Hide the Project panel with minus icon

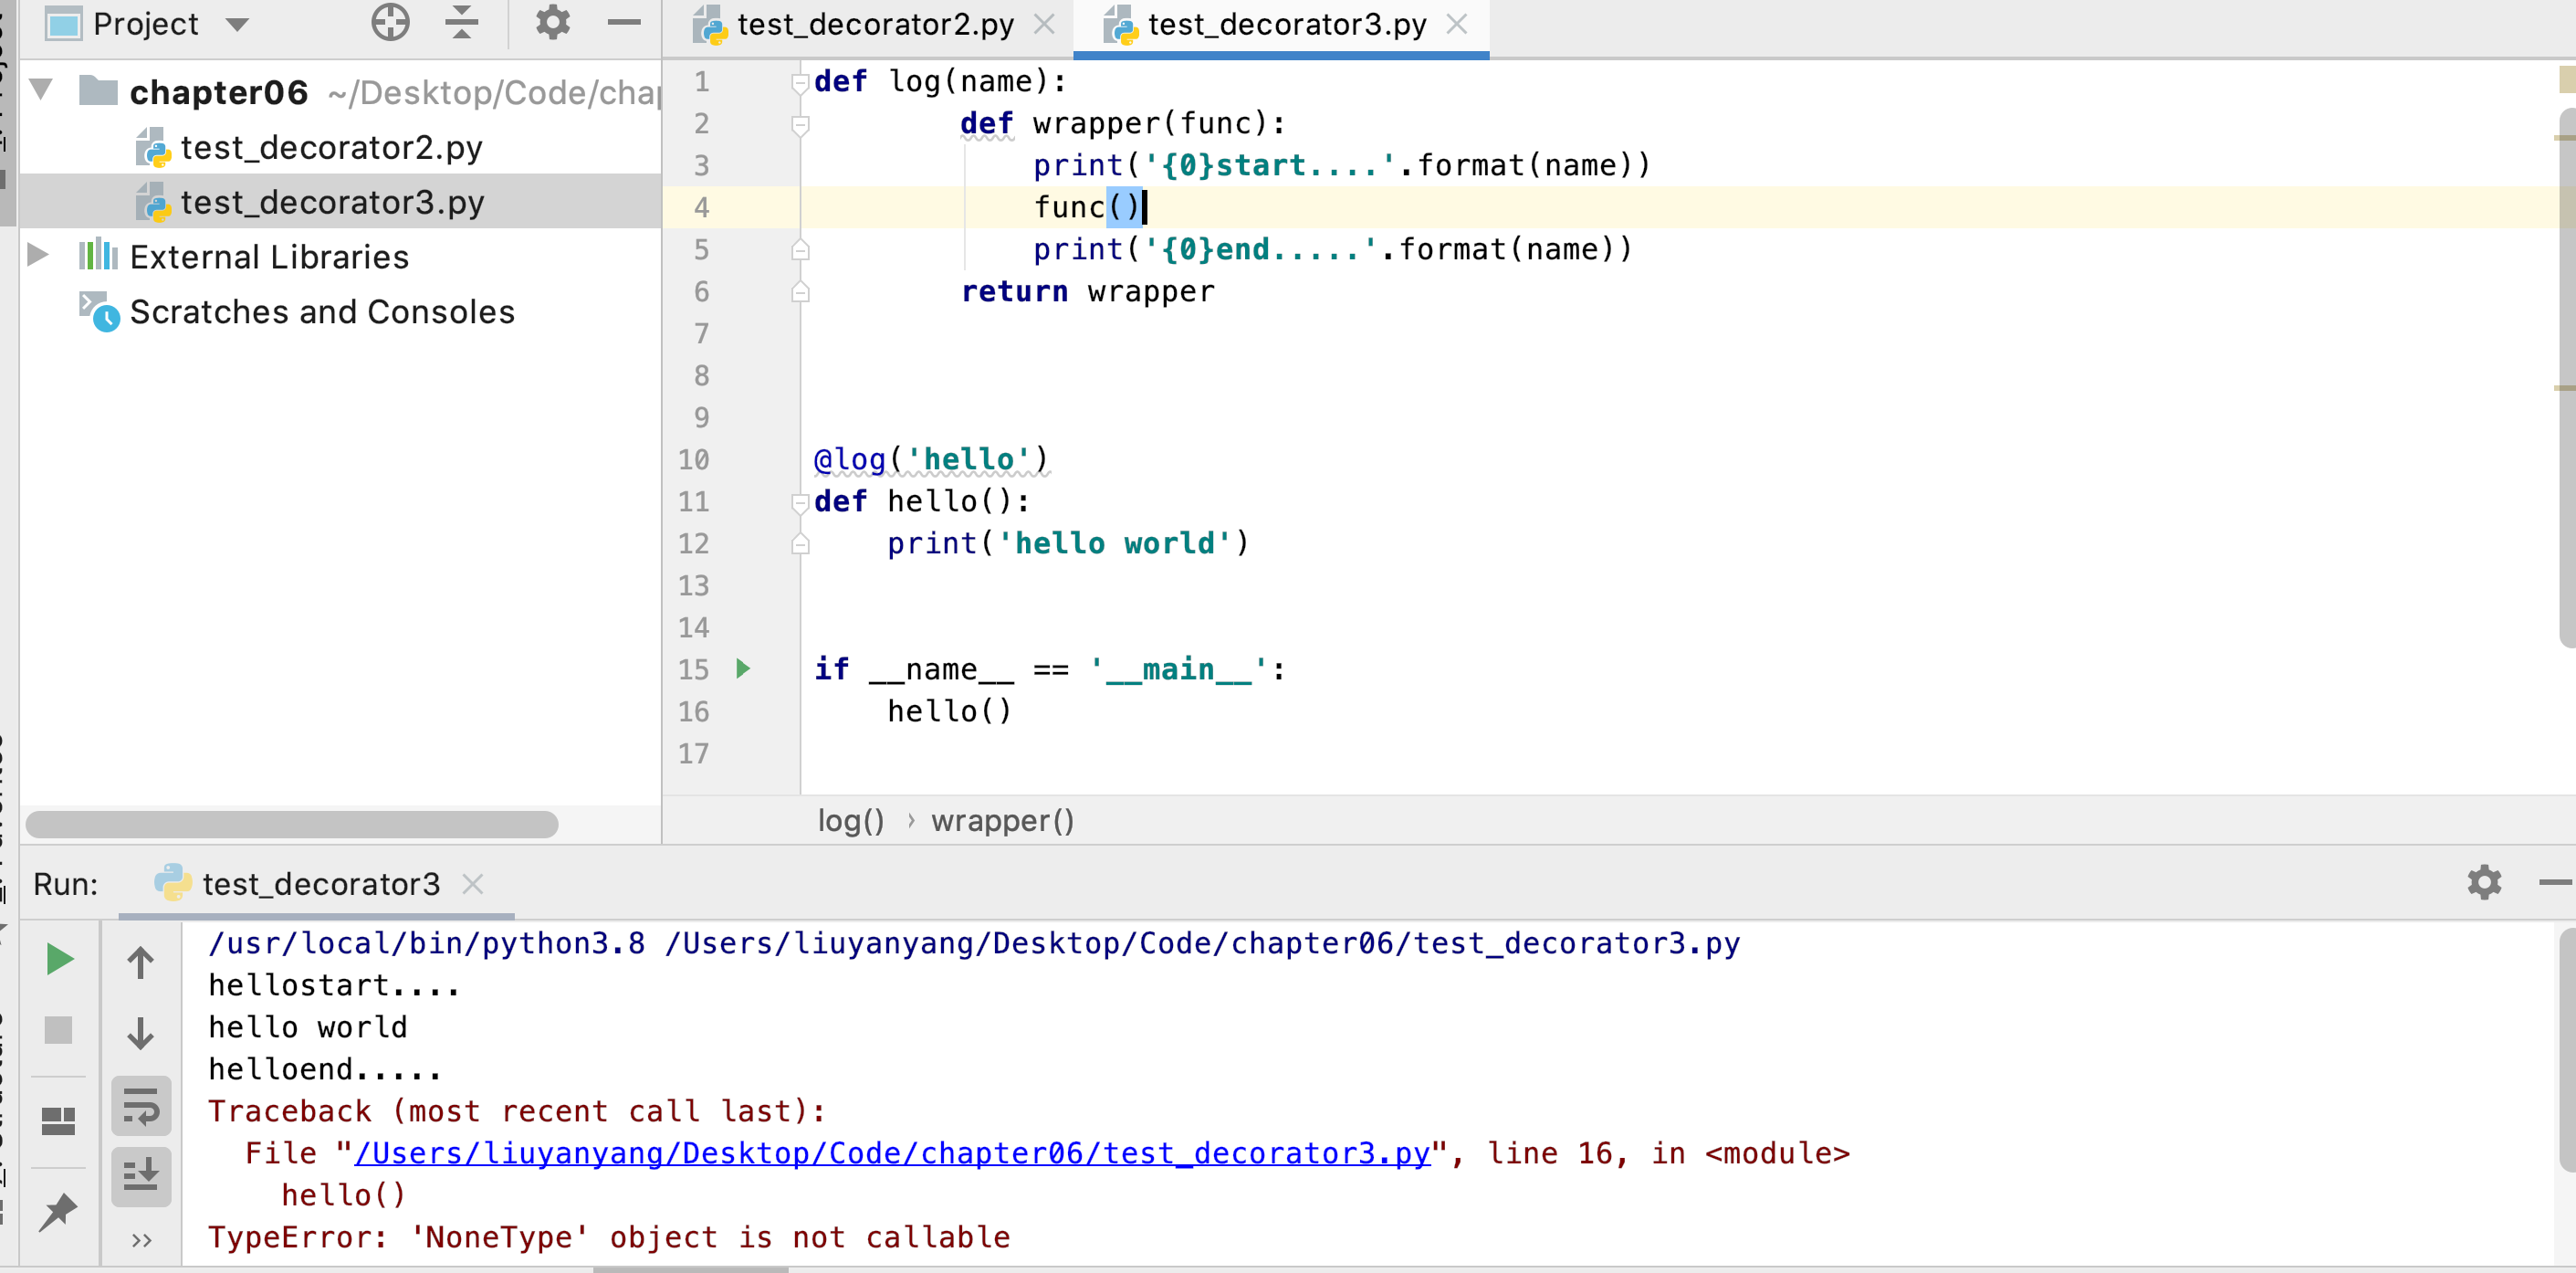624,22
